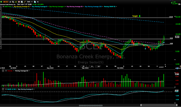Close the Volume pane with X
Screen dimensions: 181x107
pos(3,71)
